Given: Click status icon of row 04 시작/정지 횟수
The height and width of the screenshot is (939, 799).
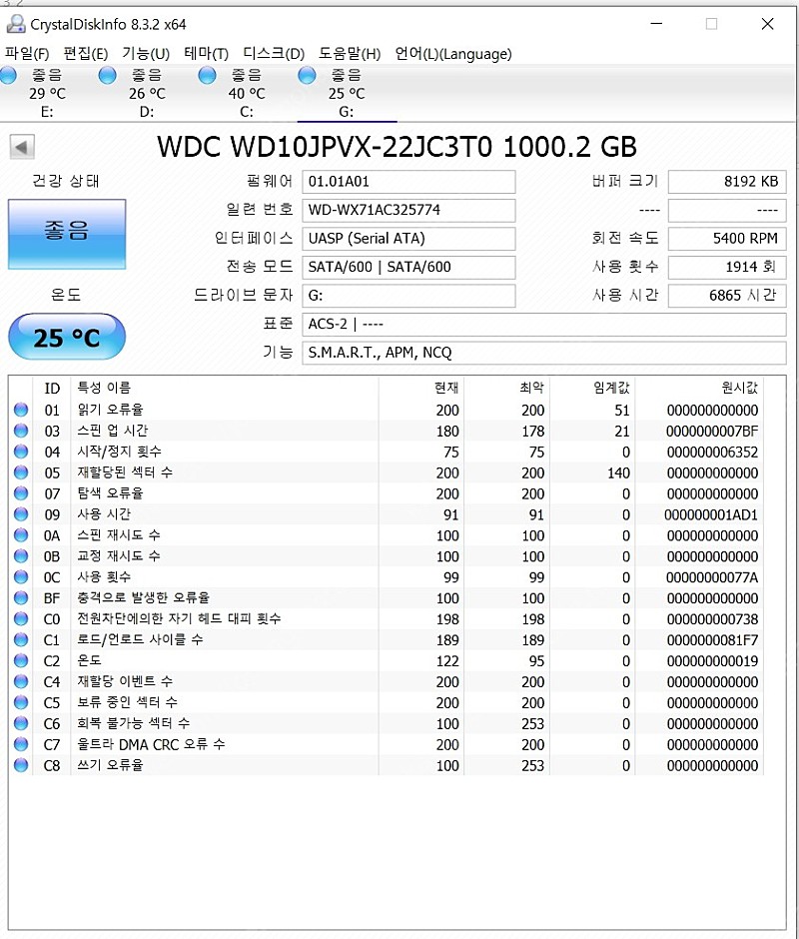Looking at the screenshot, I should tap(21, 452).
